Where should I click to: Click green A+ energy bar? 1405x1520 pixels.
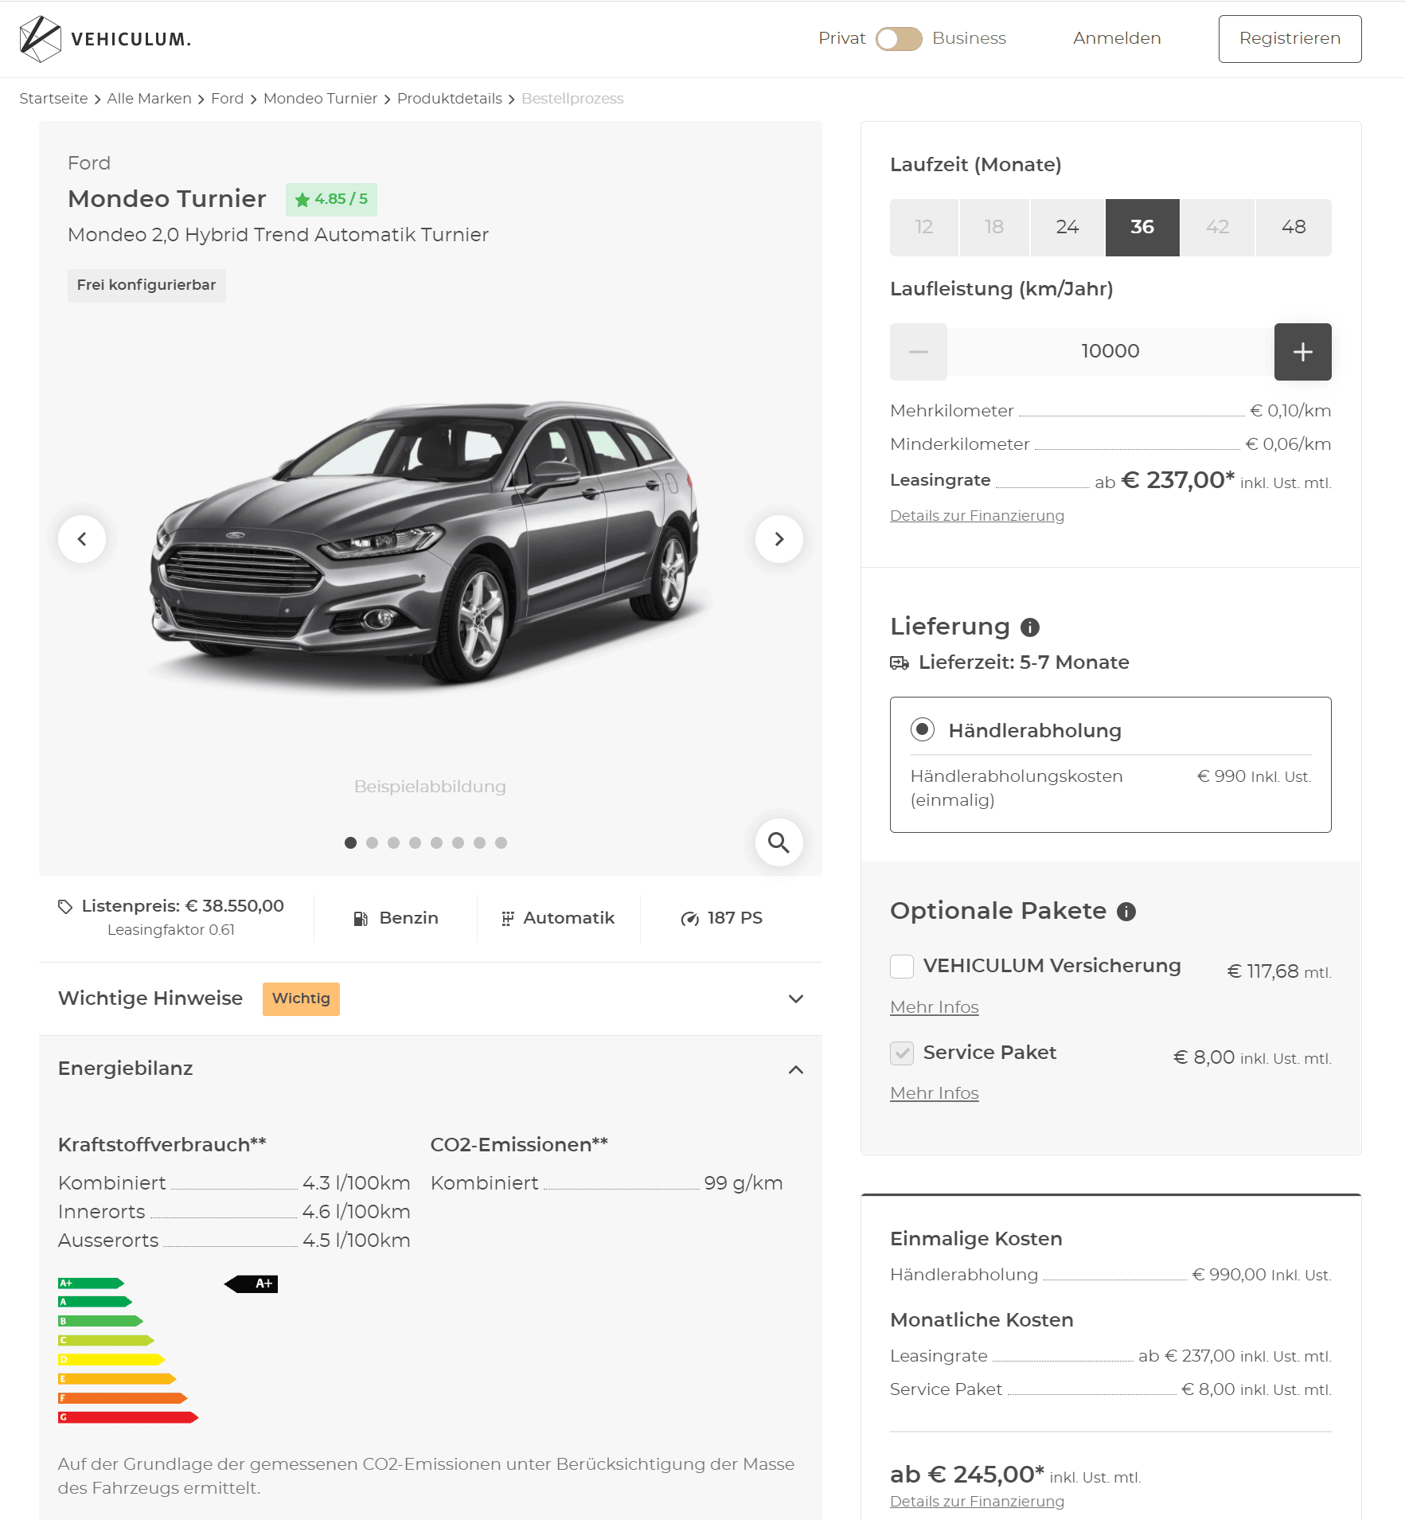point(91,1284)
